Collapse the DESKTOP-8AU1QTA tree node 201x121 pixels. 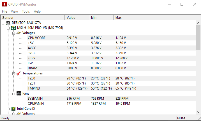[3, 23]
